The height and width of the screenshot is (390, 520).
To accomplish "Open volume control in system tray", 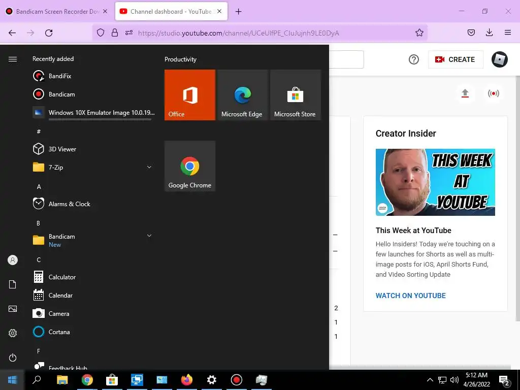I will coord(454,380).
